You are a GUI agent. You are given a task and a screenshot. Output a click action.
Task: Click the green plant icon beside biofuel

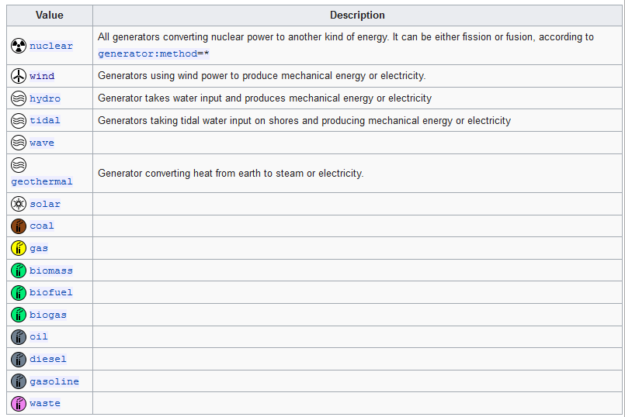(x=19, y=292)
